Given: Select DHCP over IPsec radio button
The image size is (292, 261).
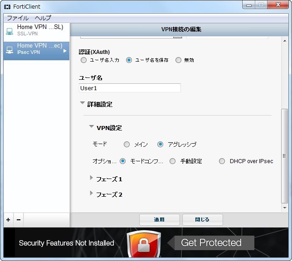Looking at the screenshot, I should (222, 161).
